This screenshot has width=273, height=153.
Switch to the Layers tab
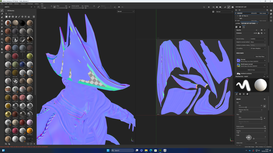click(x=238, y=23)
